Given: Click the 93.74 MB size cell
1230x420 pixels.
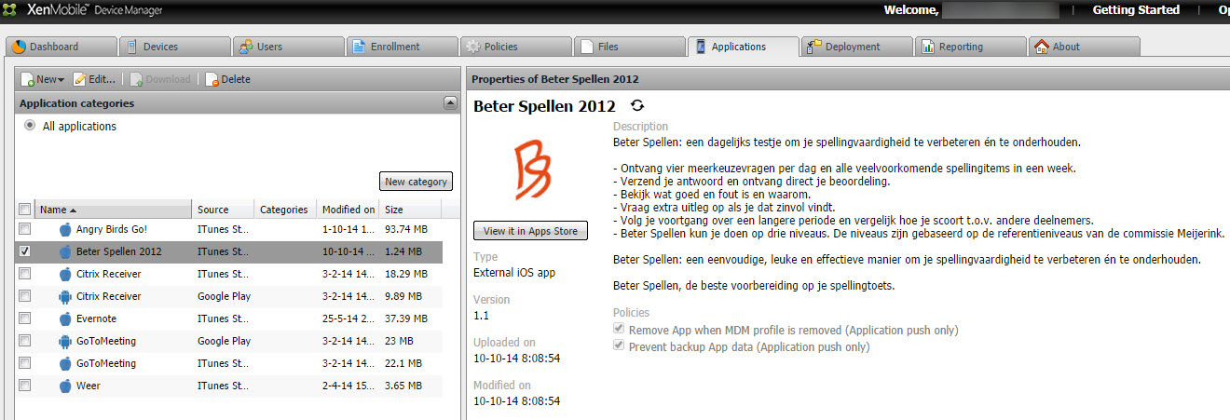Looking at the screenshot, I should tap(406, 229).
